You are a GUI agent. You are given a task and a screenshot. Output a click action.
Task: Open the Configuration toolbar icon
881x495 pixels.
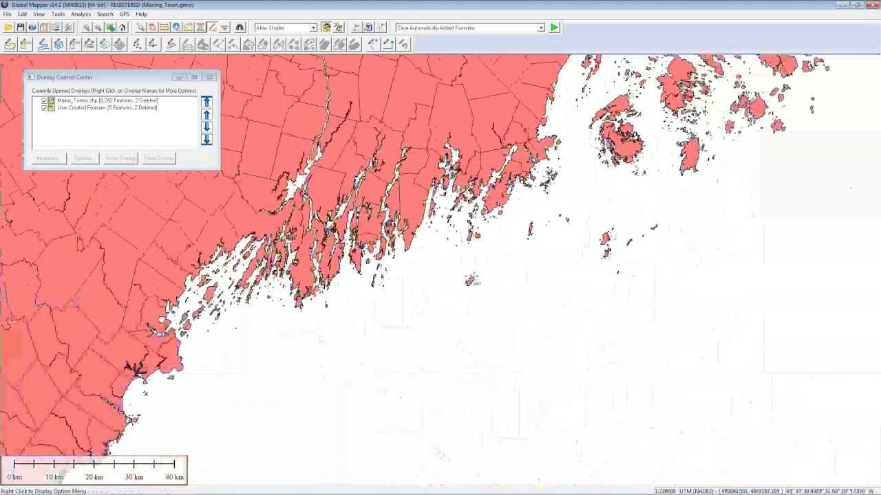coord(69,27)
